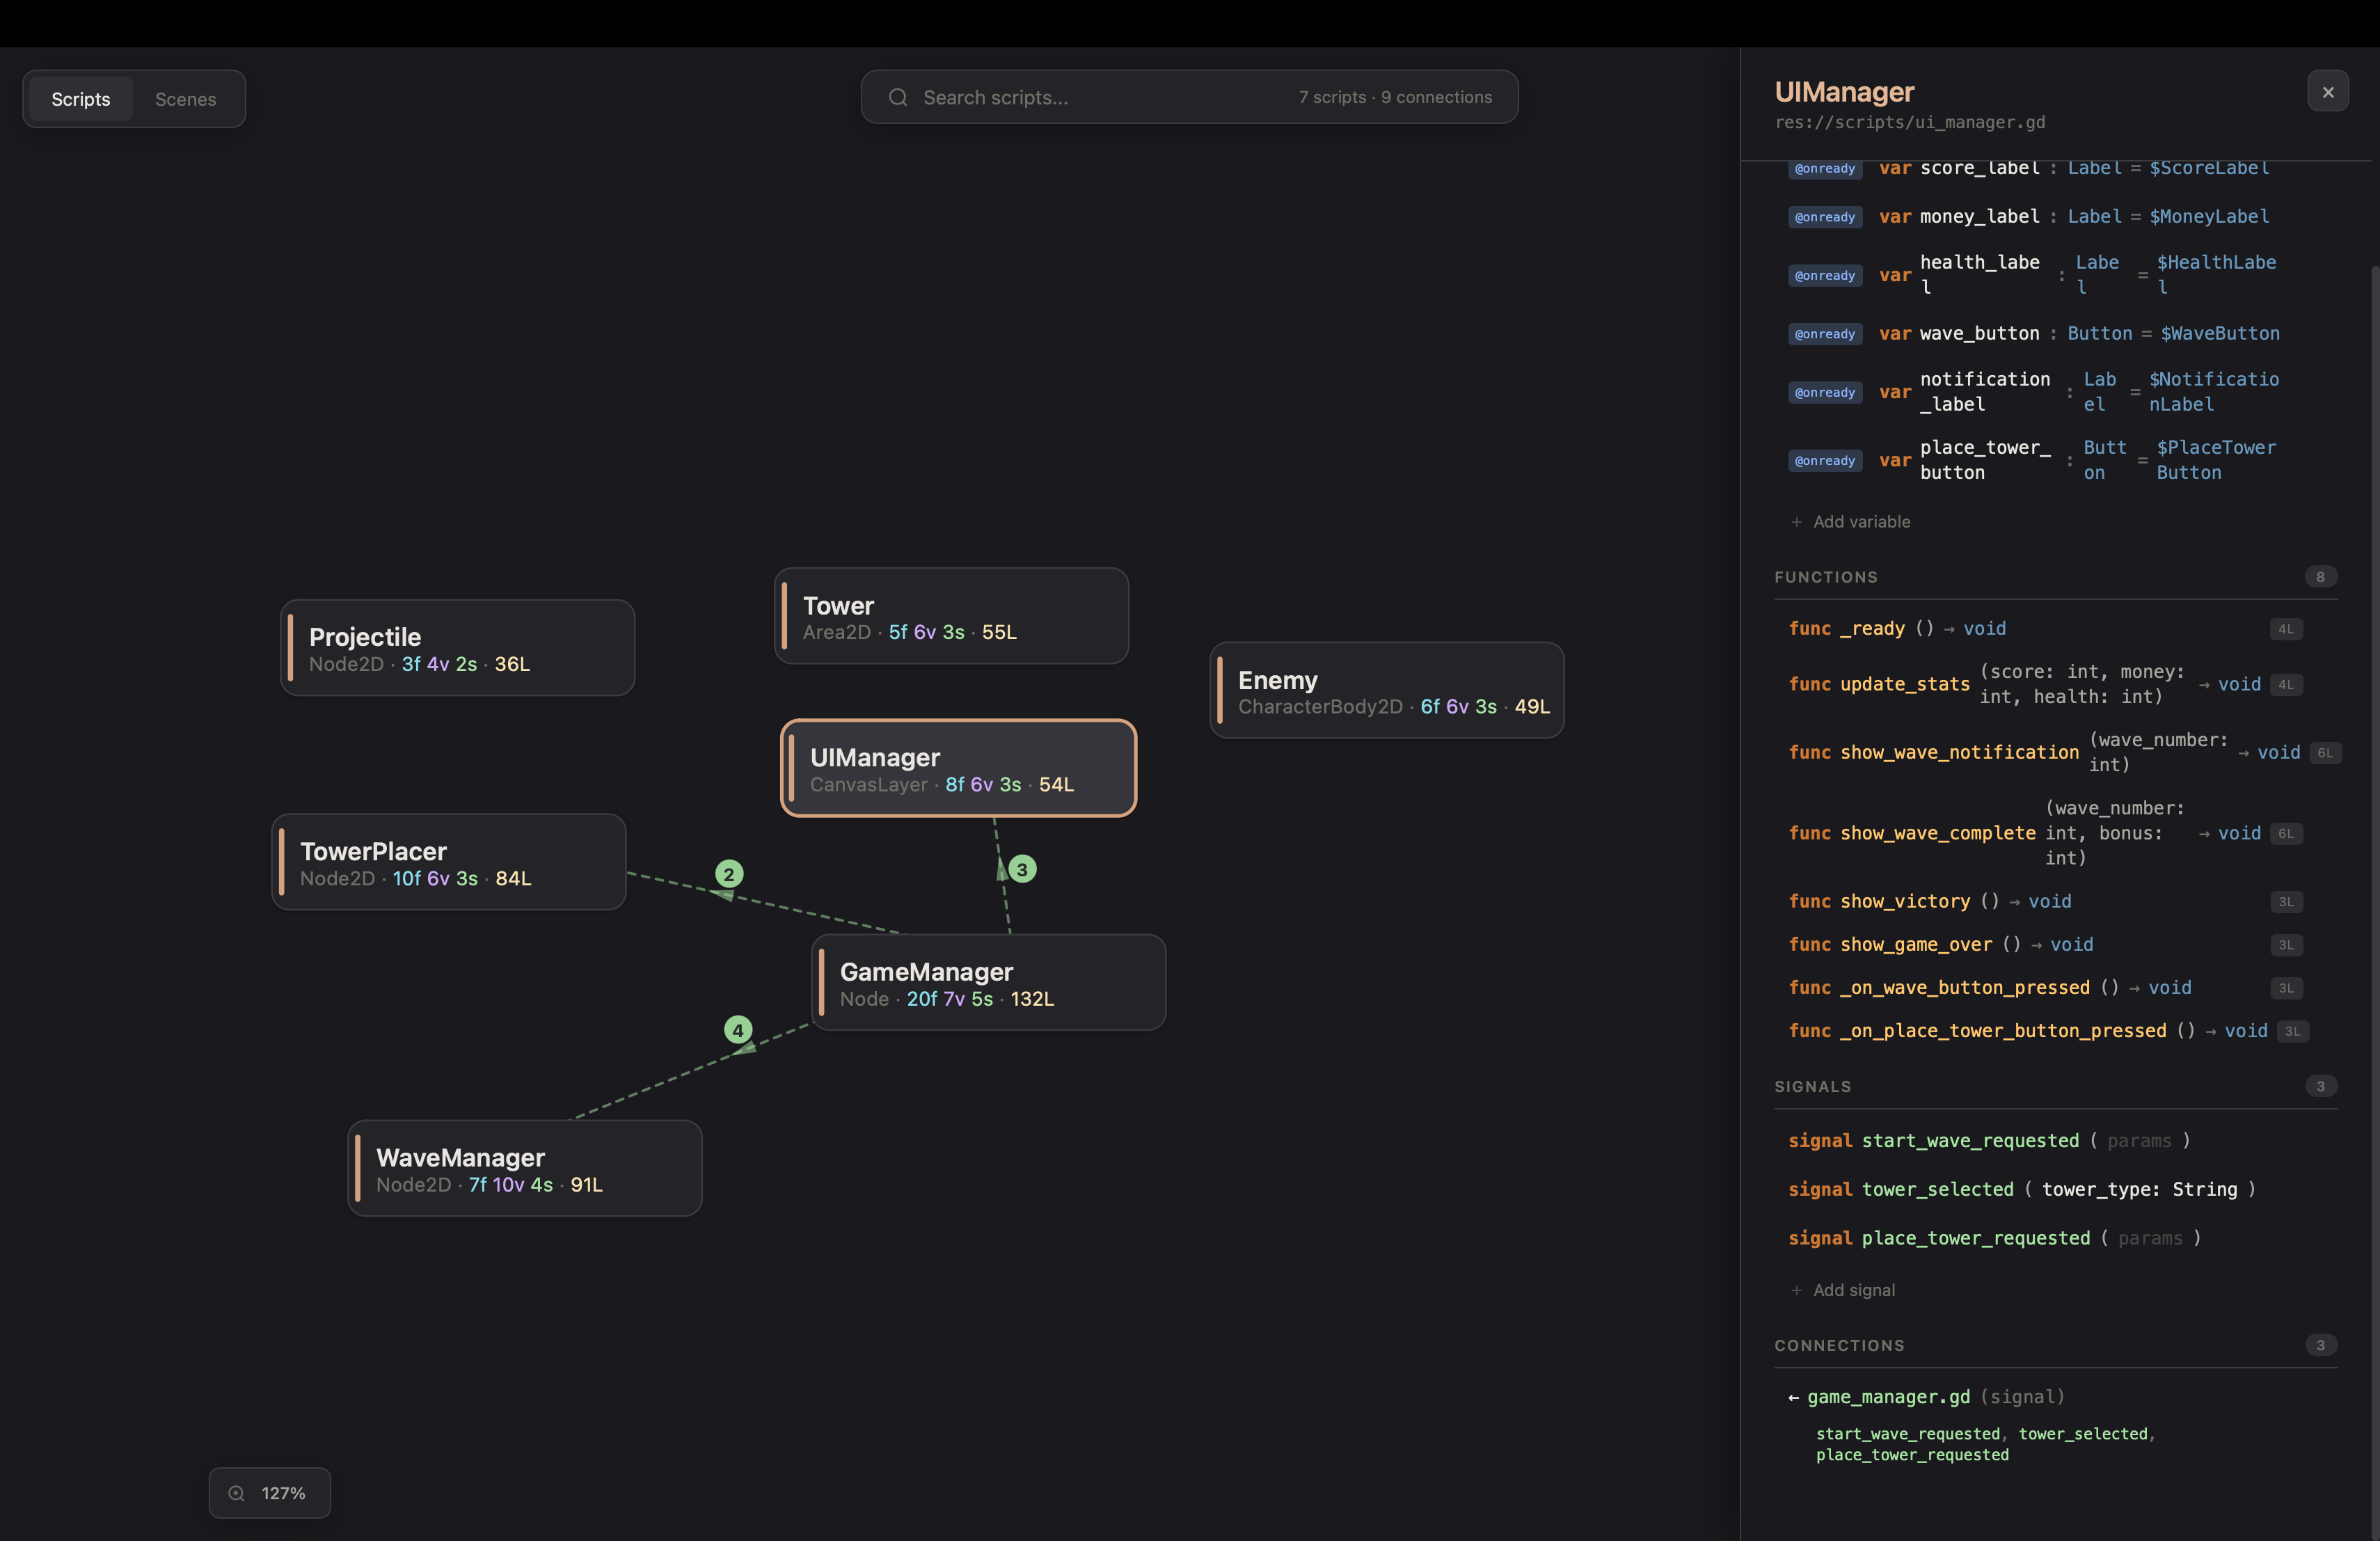Collapse the FUNCTIONS section header

(x=1825, y=577)
